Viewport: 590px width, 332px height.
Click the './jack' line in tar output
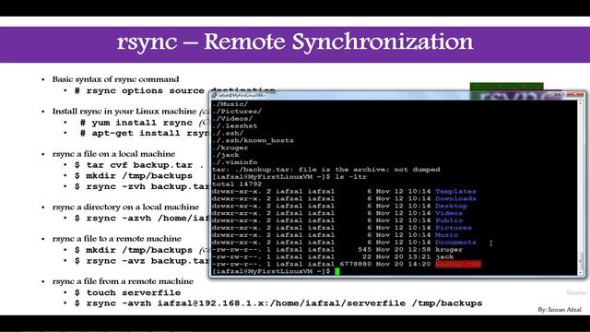point(225,155)
